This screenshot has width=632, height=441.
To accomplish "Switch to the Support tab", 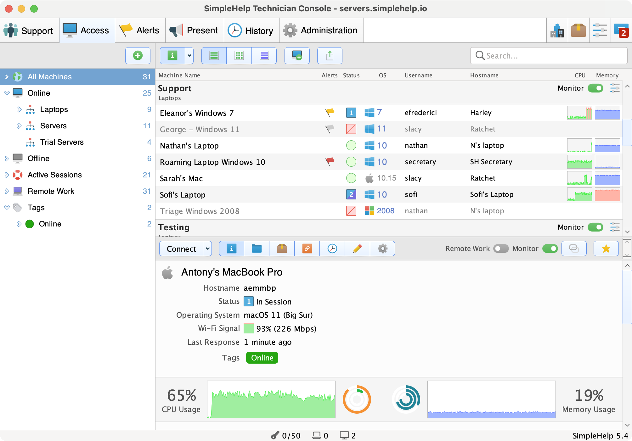I will click(29, 31).
